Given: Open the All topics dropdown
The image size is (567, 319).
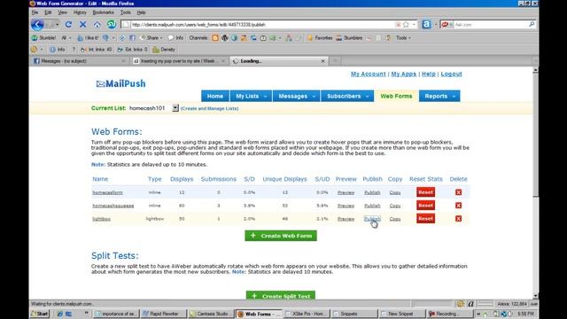Looking at the screenshot, I should pyautogui.click(x=66, y=37).
